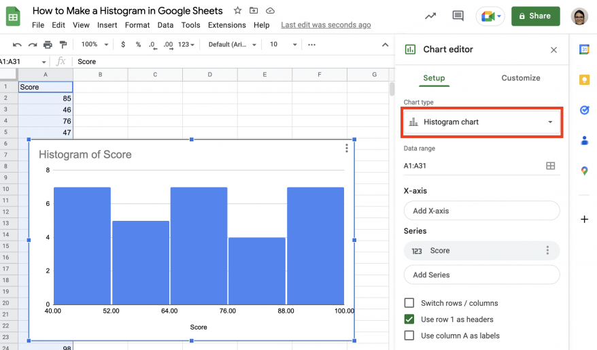
Task: Format as percent
Action: point(138,44)
